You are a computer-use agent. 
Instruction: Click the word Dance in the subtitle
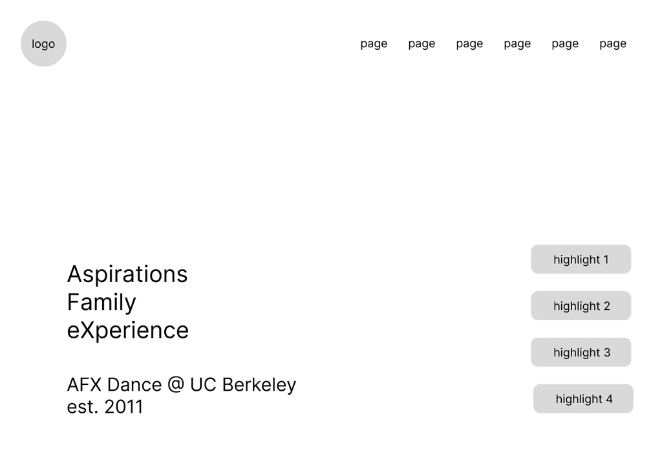tap(134, 385)
